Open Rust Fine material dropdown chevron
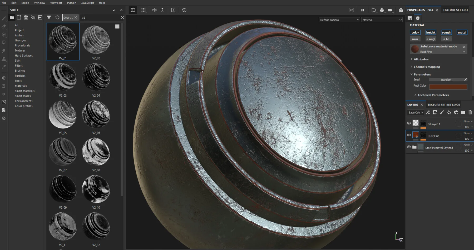 (464, 52)
